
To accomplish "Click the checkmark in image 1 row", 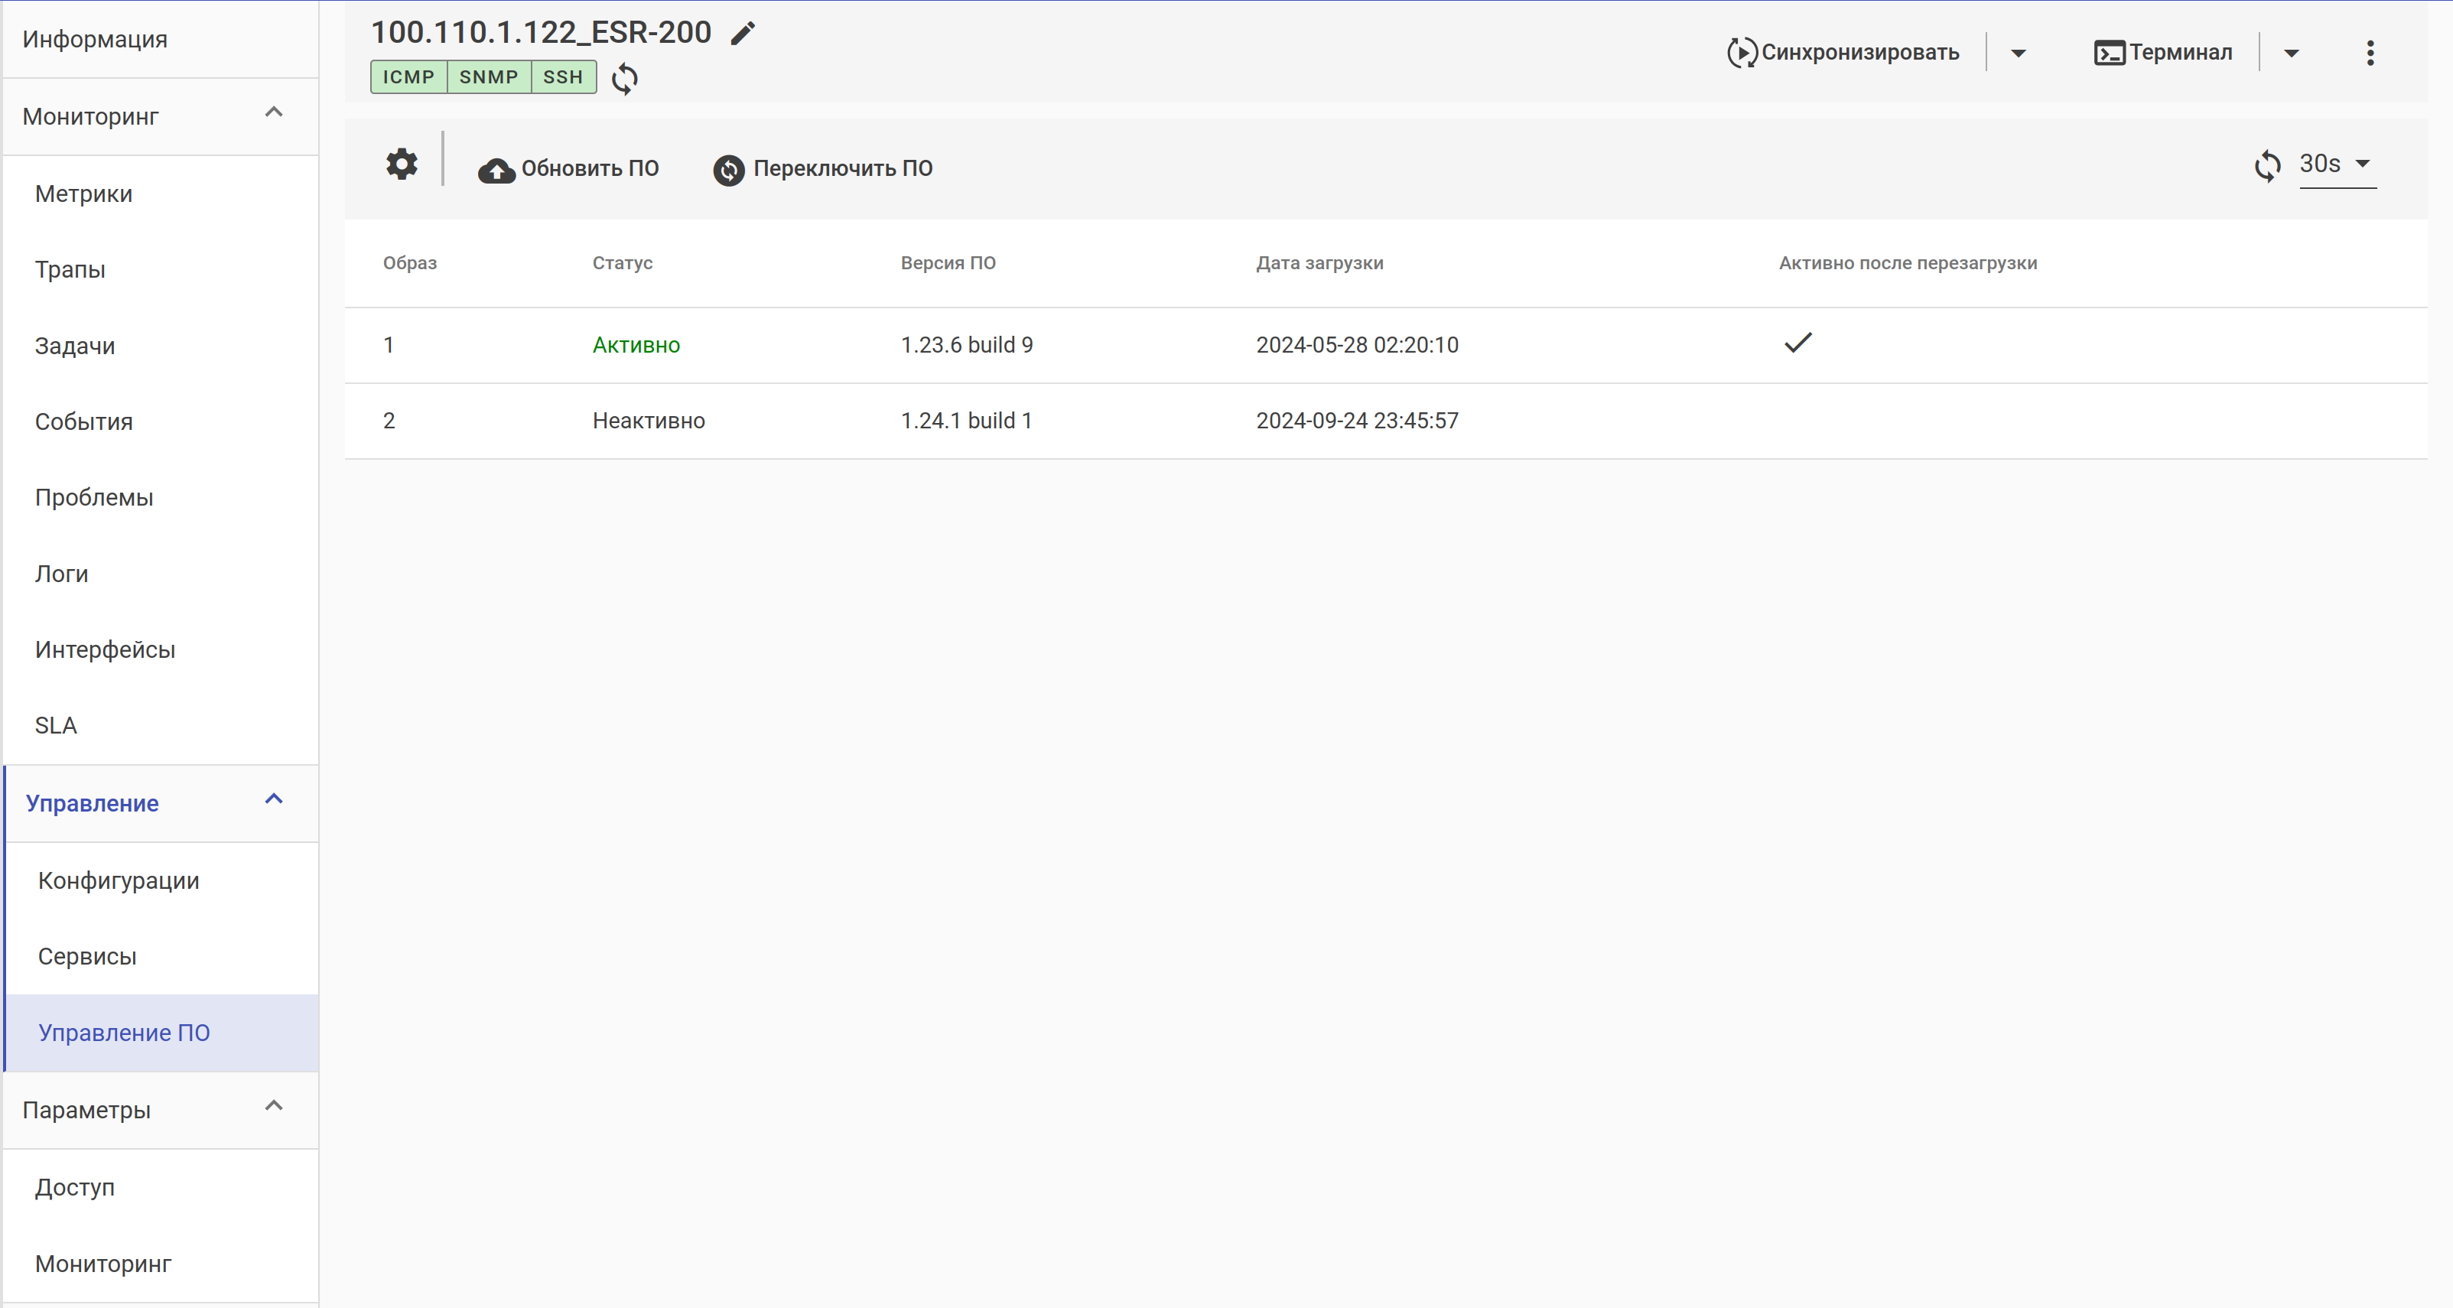I will (x=1797, y=343).
